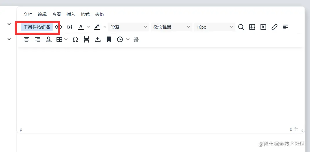Open the 编辑 menu
Viewport: 310px width, 152px height.
point(42,14)
